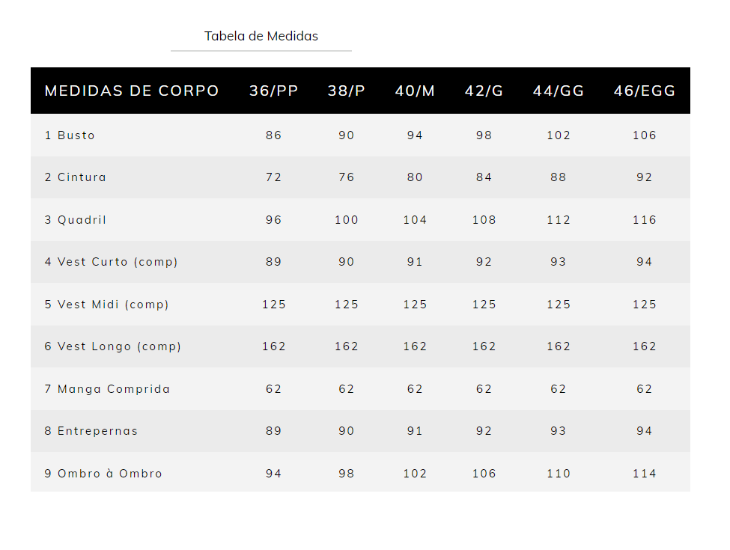The height and width of the screenshot is (550, 730).
Task: Click the Tabela de Medidas title
Action: [261, 36]
